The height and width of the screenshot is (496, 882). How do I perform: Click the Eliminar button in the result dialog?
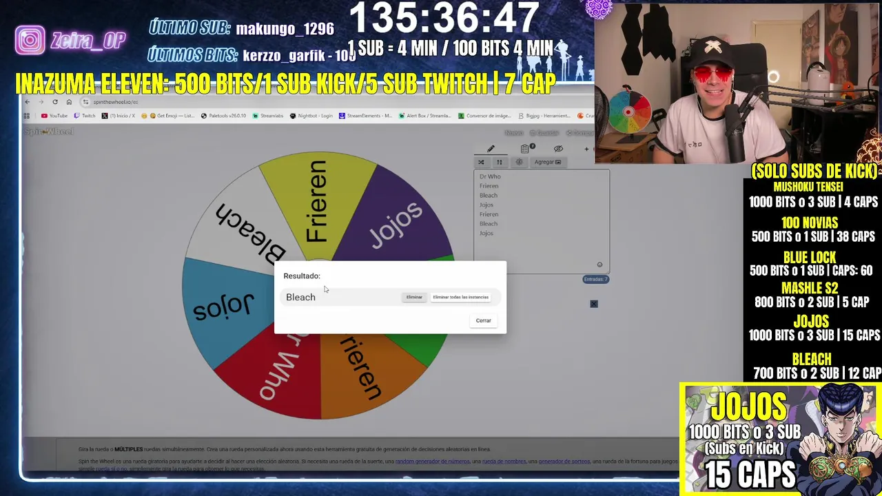[x=414, y=297]
